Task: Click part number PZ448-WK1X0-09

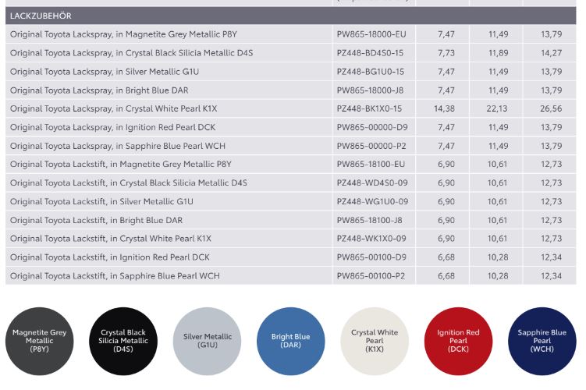Action: [372, 239]
